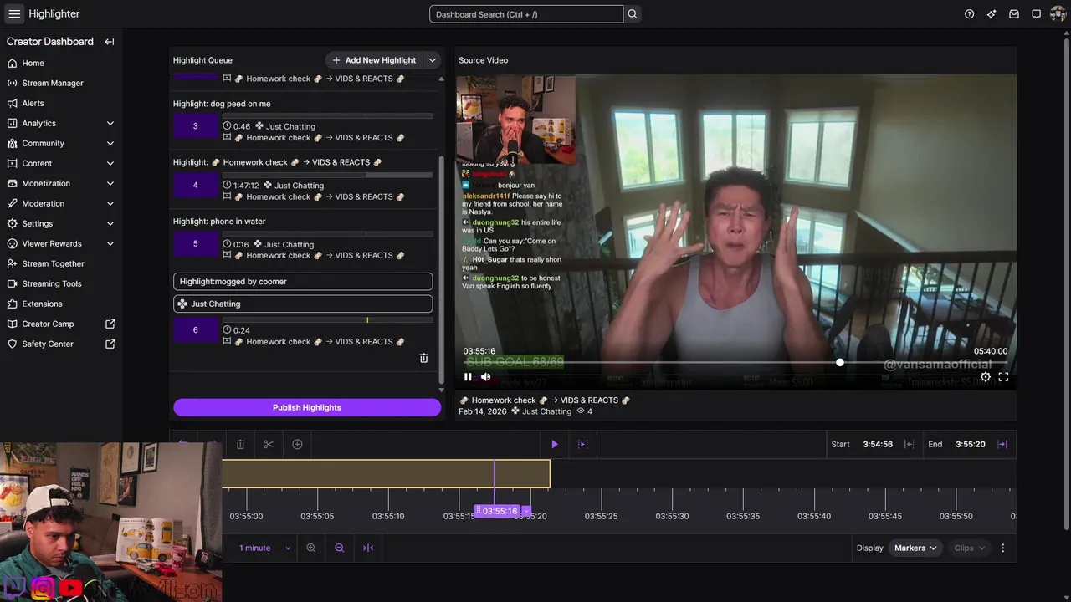This screenshot has width=1071, height=602.
Task: Click the Publish Highlights button
Action: click(307, 407)
